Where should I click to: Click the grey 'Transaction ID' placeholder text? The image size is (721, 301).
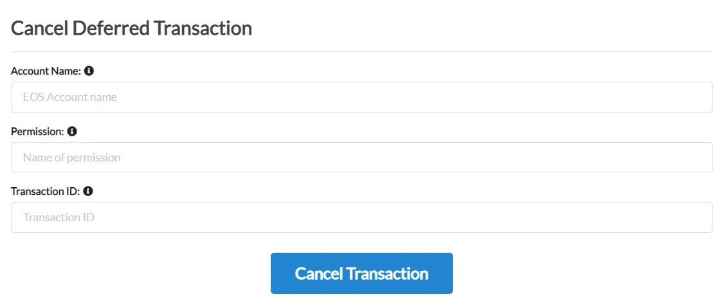pyautogui.click(x=59, y=217)
